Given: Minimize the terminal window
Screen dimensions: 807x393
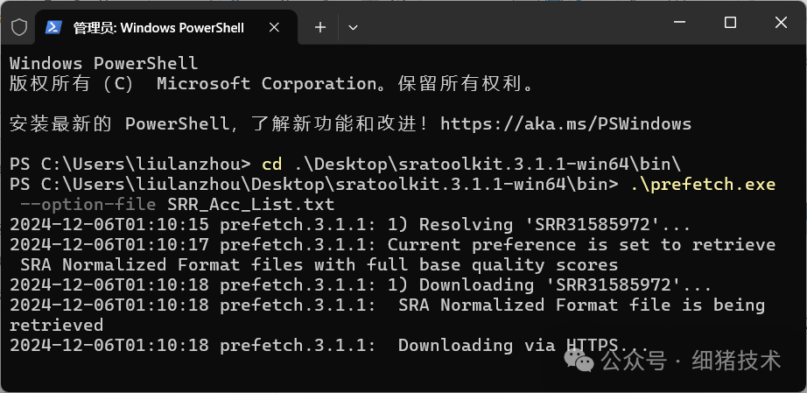Looking at the screenshot, I should (679, 24).
